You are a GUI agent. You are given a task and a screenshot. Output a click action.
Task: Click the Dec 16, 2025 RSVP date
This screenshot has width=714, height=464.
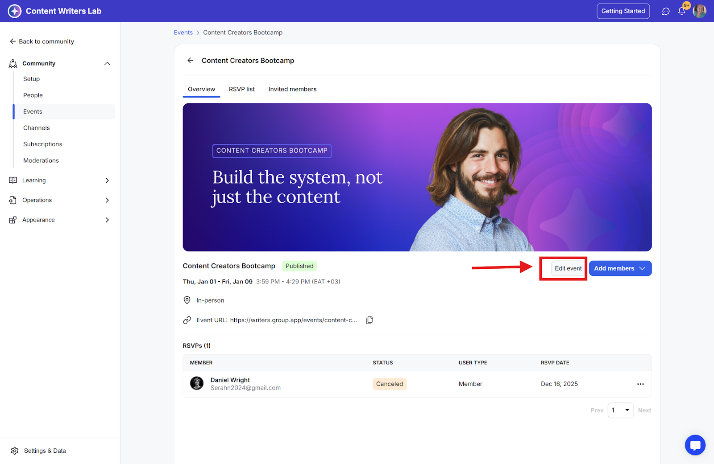coord(559,384)
